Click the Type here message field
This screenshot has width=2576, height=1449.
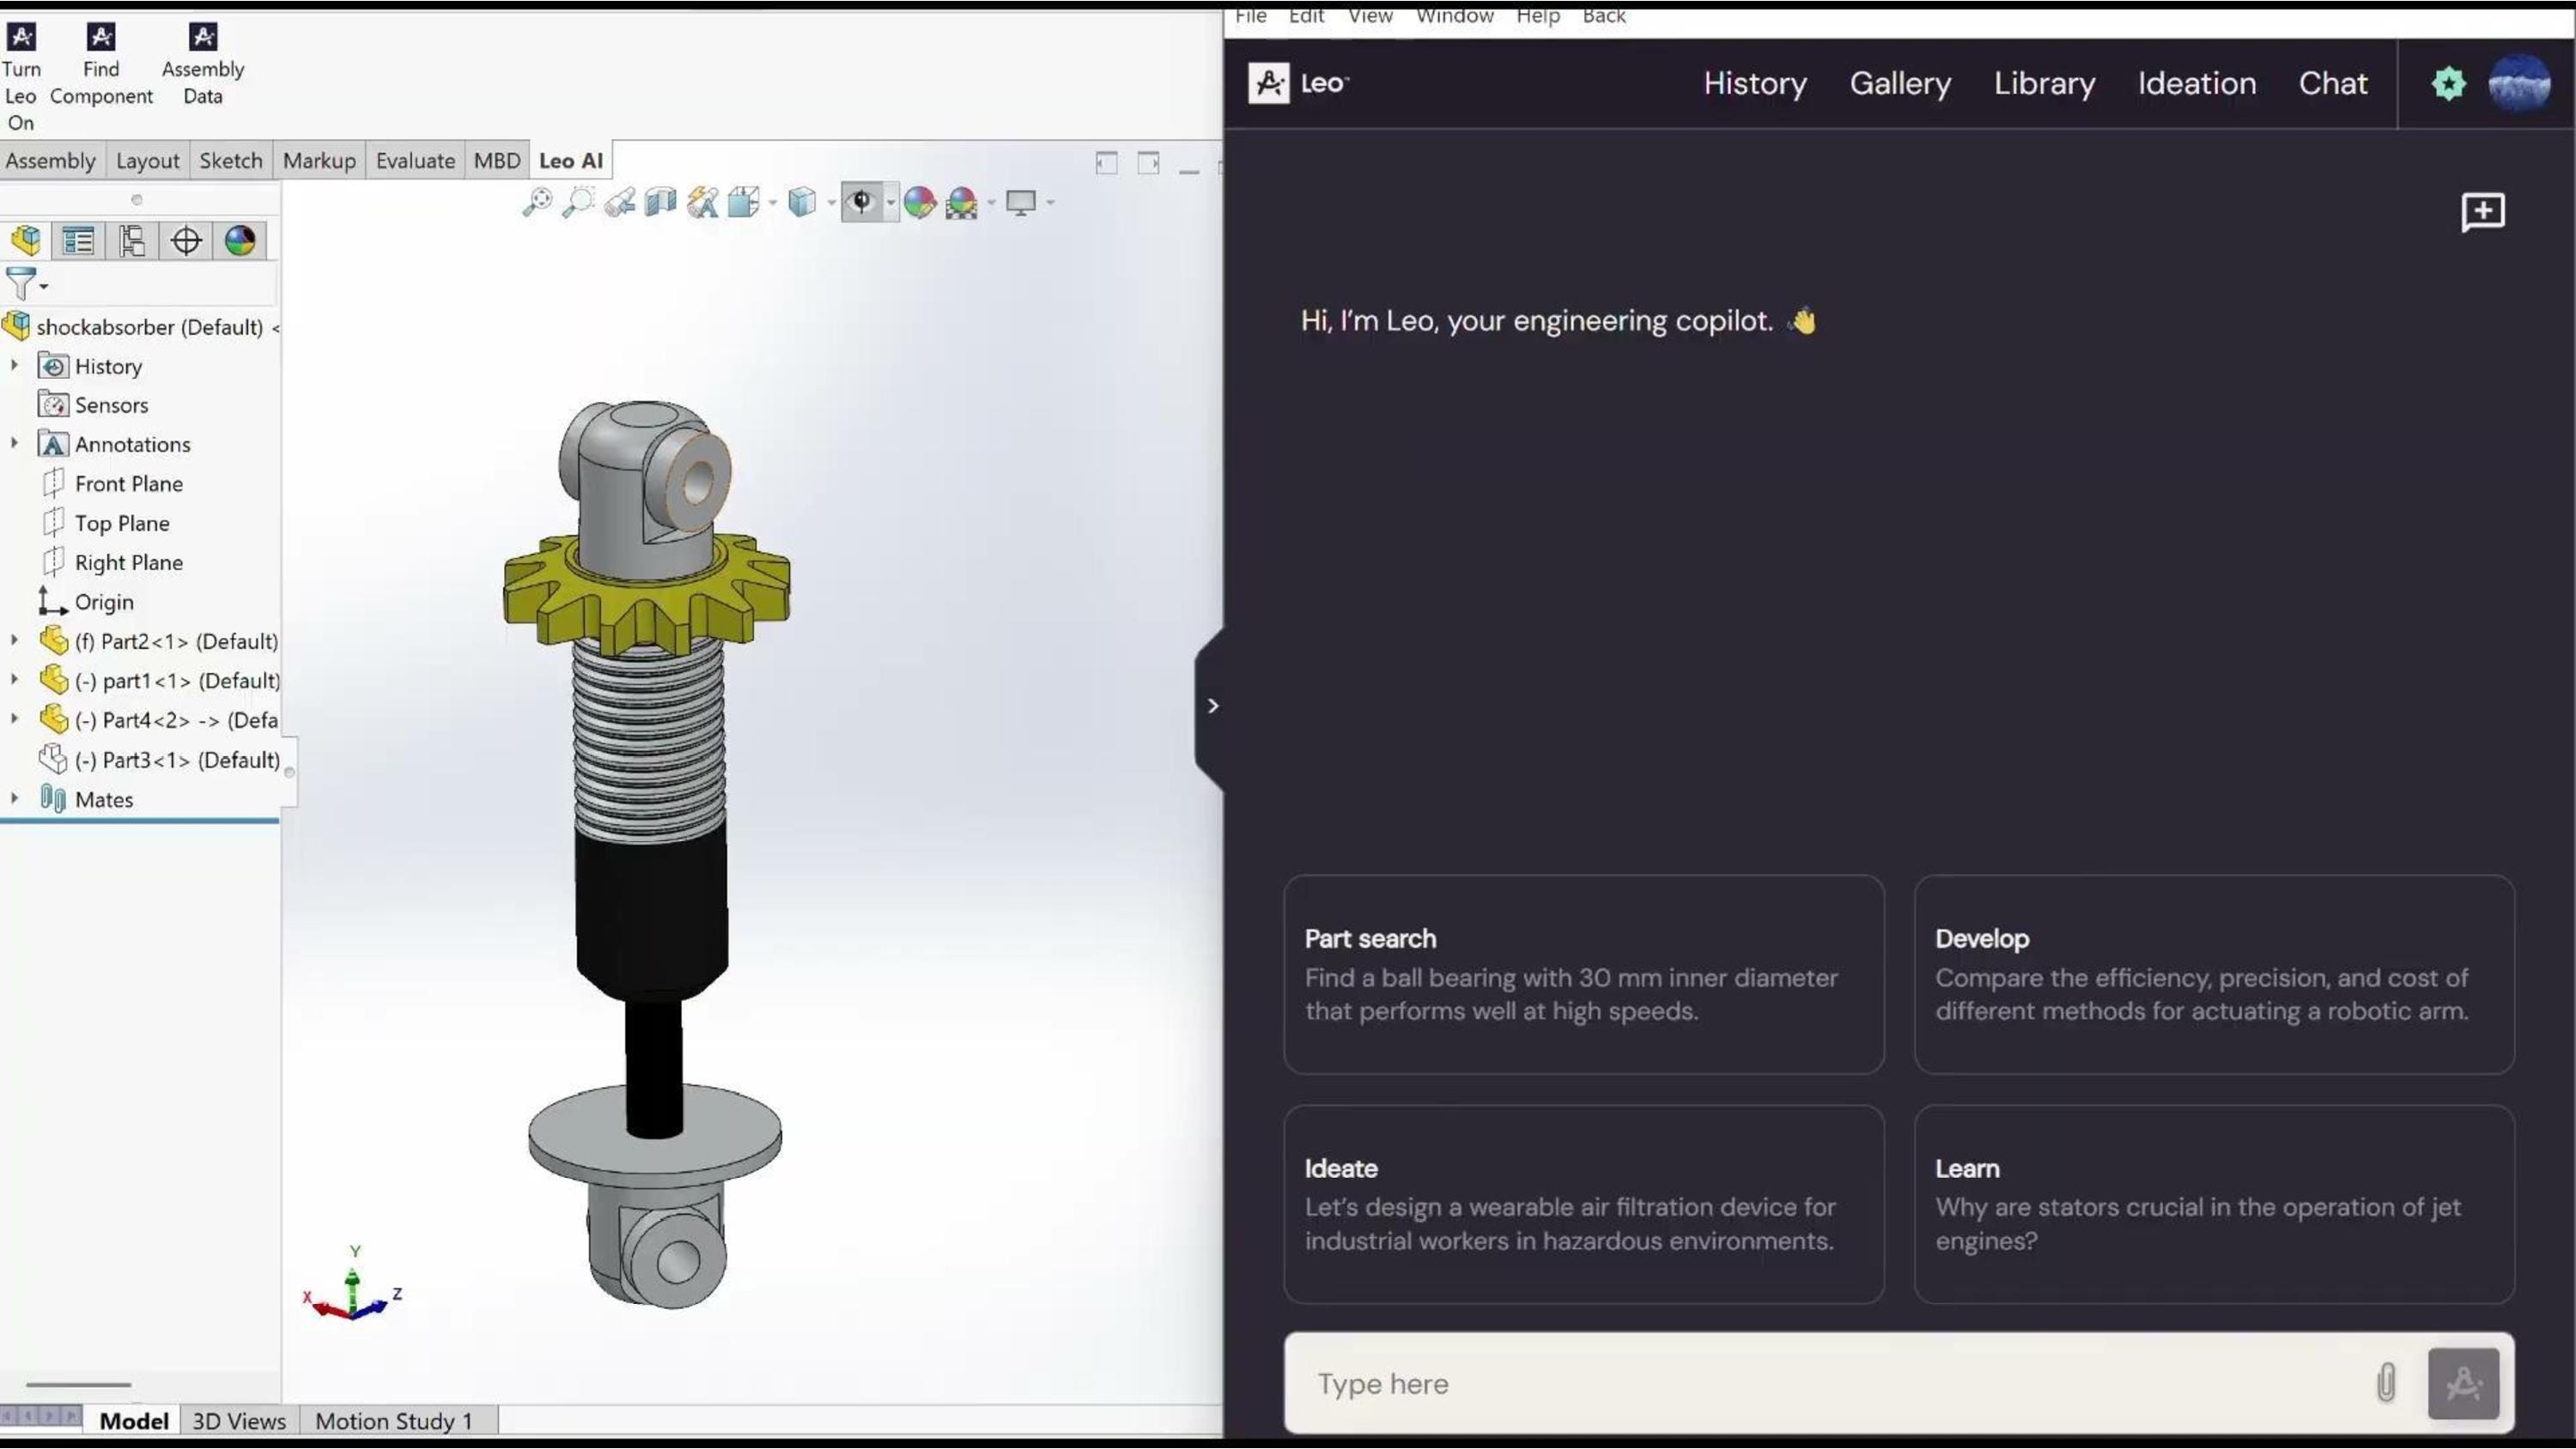click(x=1830, y=1384)
